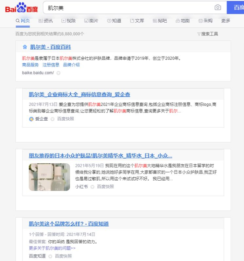Expand the 更多 search categories
The width and height of the screenshot is (244, 261).
[x=226, y=21]
